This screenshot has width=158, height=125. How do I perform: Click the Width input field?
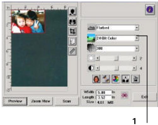tap(104, 92)
